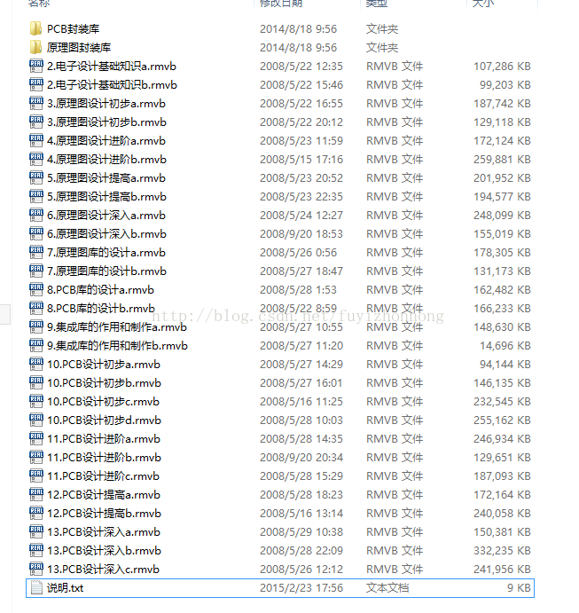Viewport: 579px width, 613px height.
Task: Click the RMVB icon of 2.电子设计基础知识a.rmvb
Action: [x=36, y=66]
